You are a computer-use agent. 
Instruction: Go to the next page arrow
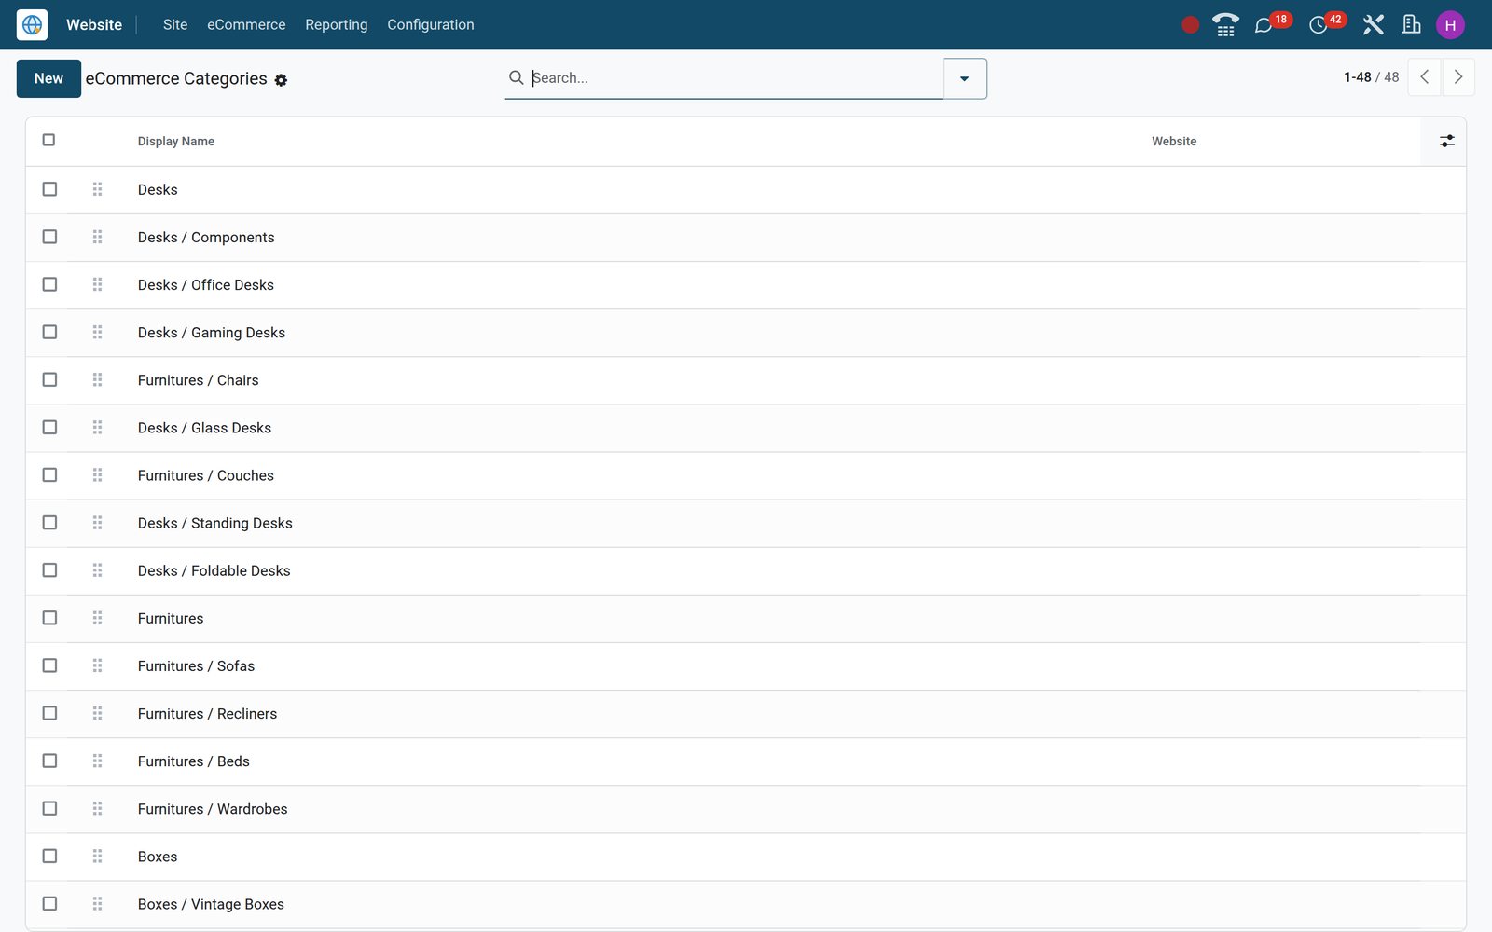pos(1458,77)
